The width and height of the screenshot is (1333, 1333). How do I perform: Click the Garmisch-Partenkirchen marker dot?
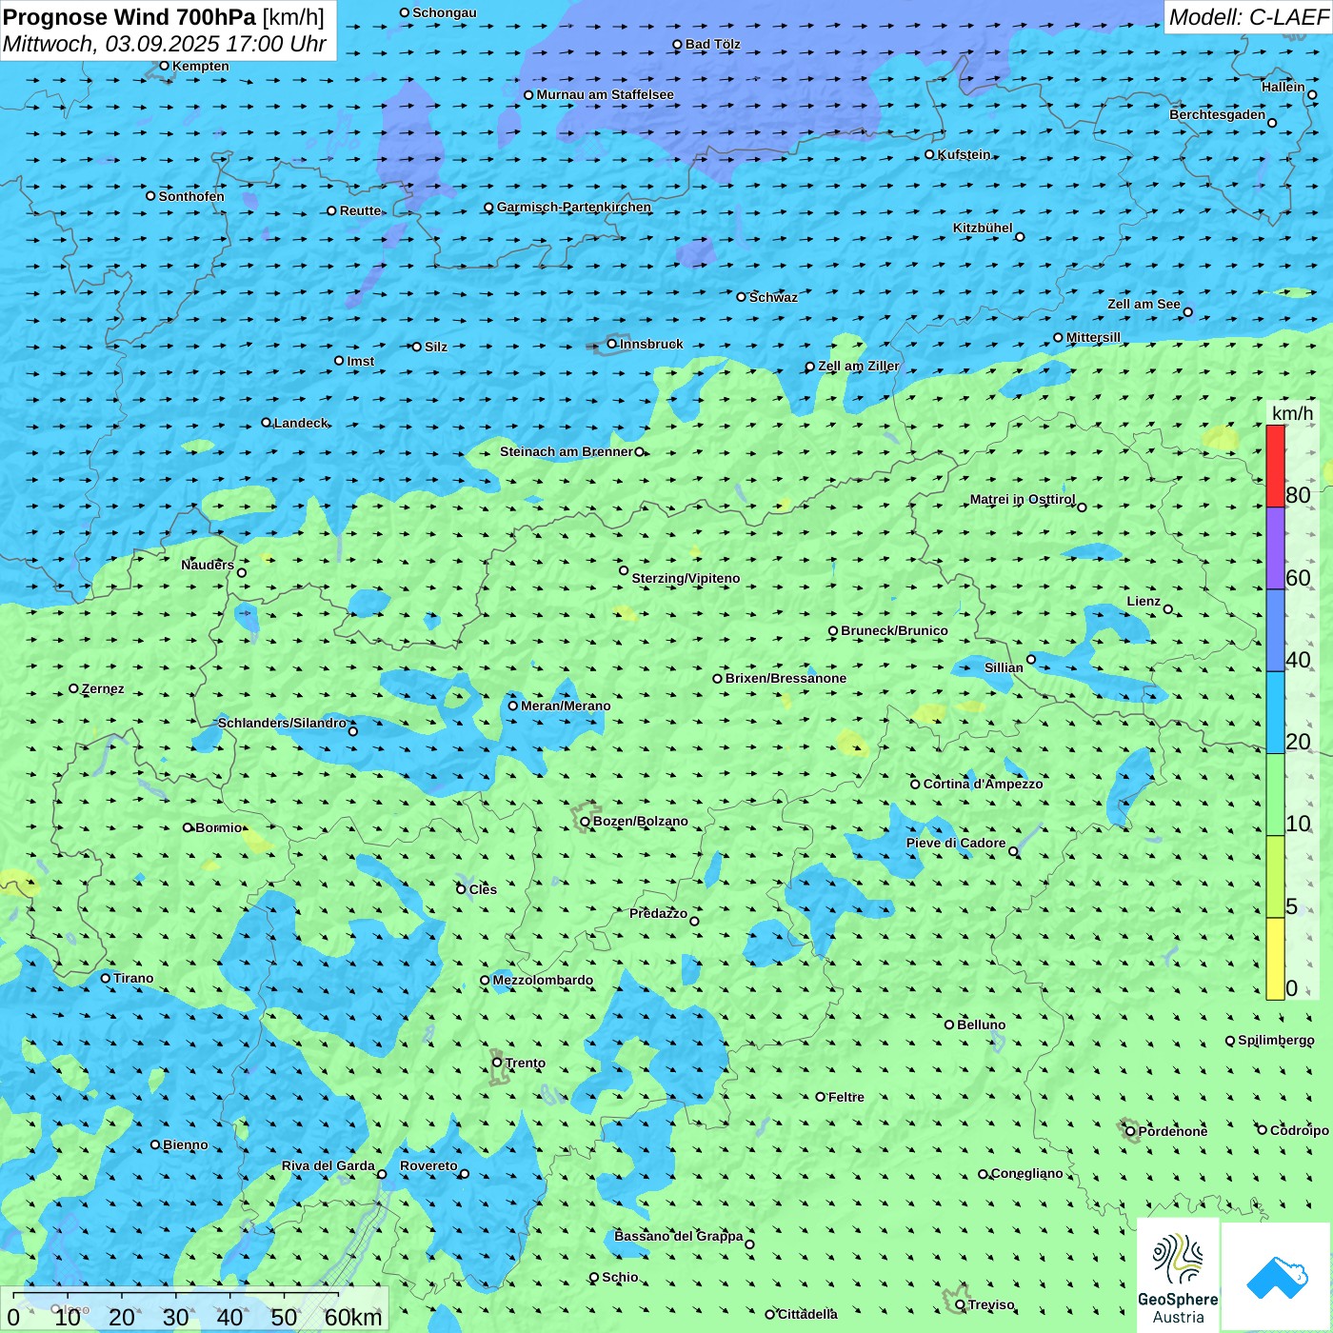coord(488,208)
